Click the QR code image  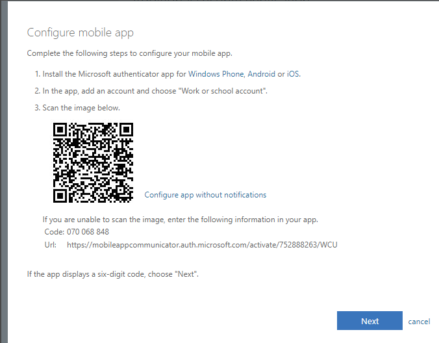[x=93, y=162]
